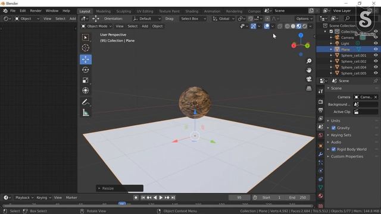Open the Particles properties tab
381x214 pixels.
click(320, 162)
